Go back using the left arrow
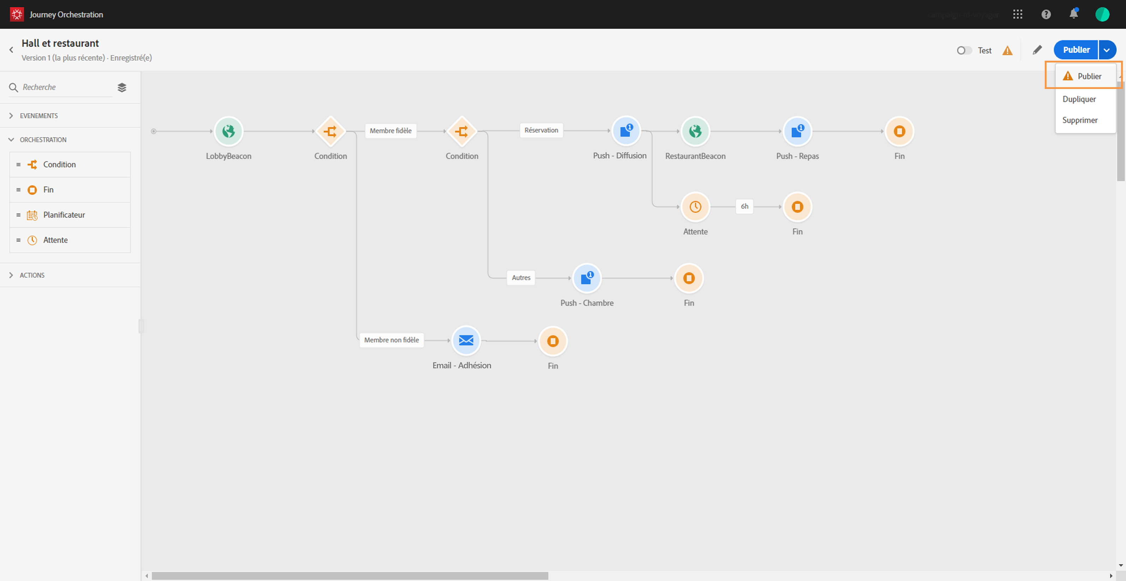This screenshot has height=581, width=1126. pyautogui.click(x=11, y=50)
